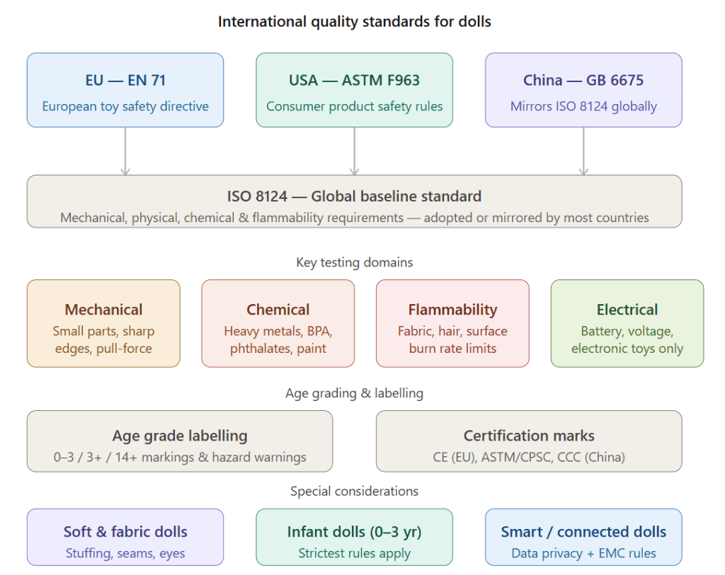The width and height of the screenshot is (725, 575).
Task: Click the arrow below the China box
Action: (x=583, y=151)
